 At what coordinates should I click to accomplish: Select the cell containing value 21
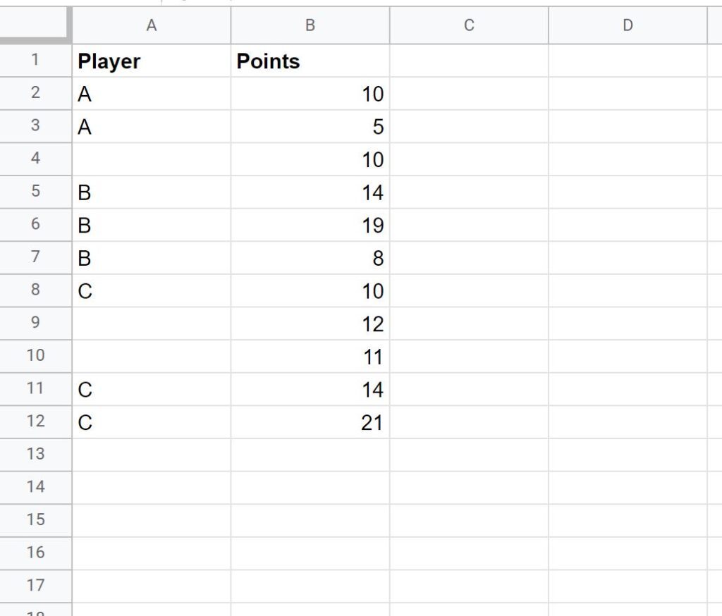coord(310,423)
